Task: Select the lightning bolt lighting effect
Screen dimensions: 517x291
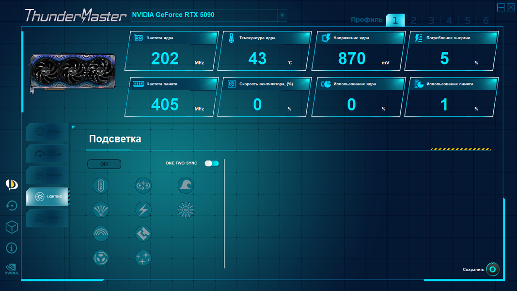Action: tap(143, 210)
